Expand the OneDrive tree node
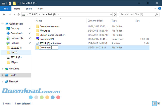 pyautogui.click(x=2, y=69)
